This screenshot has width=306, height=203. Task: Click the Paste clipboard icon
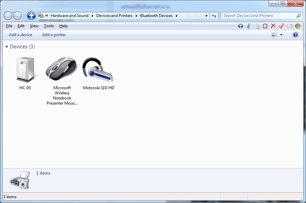(x=265, y=26)
